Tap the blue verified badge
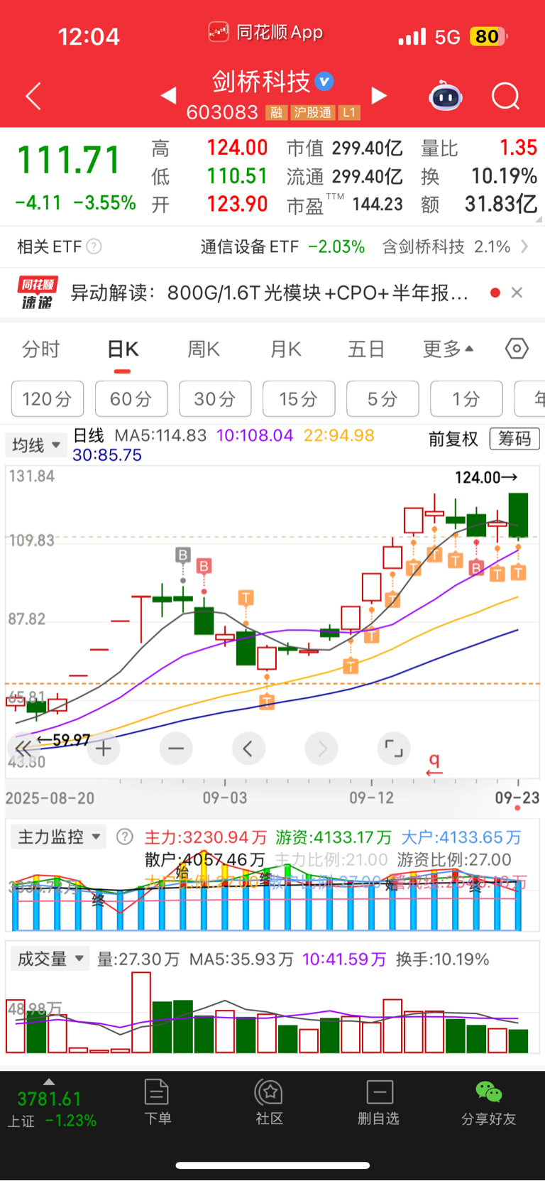Image resolution: width=545 pixels, height=1181 pixels. click(324, 82)
